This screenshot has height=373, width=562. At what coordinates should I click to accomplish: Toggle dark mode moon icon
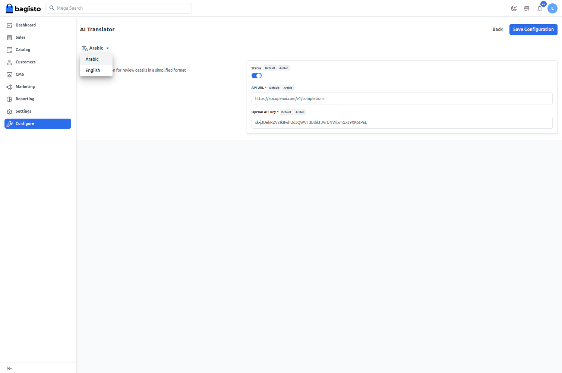[514, 8]
